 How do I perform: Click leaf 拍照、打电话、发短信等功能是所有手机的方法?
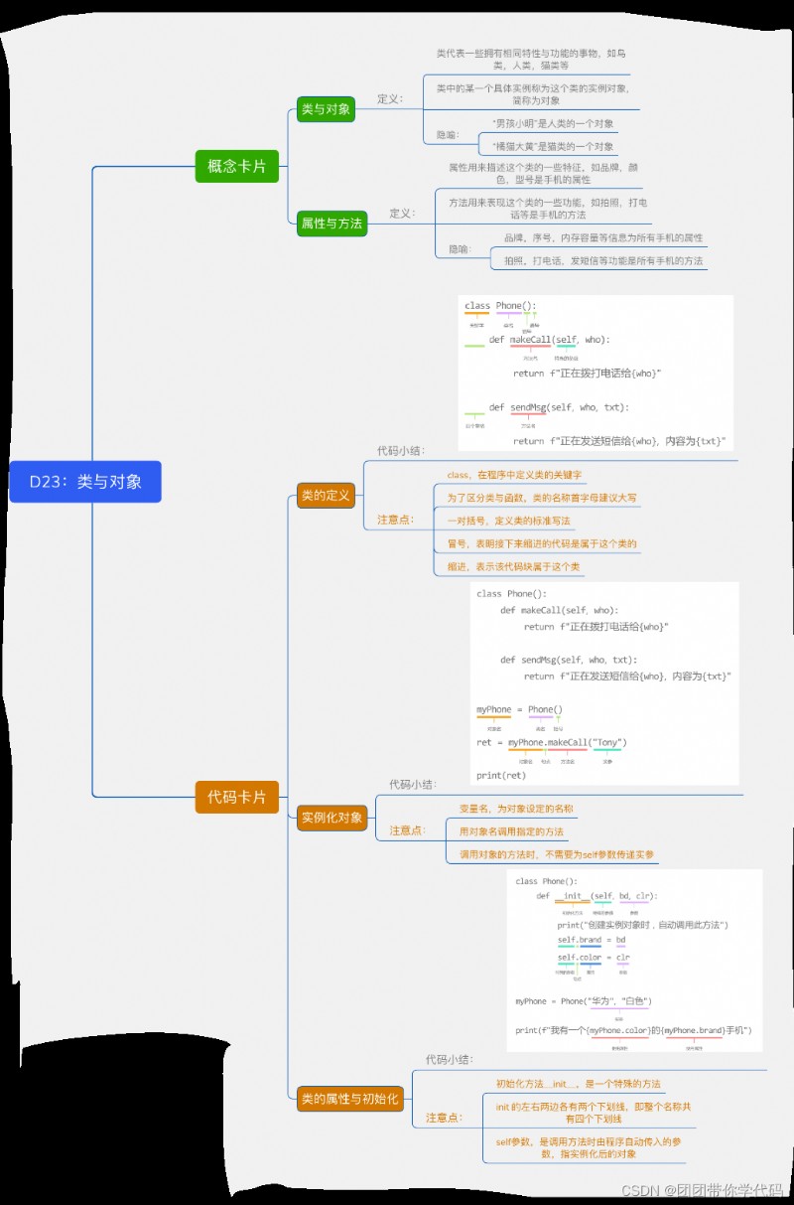[602, 261]
